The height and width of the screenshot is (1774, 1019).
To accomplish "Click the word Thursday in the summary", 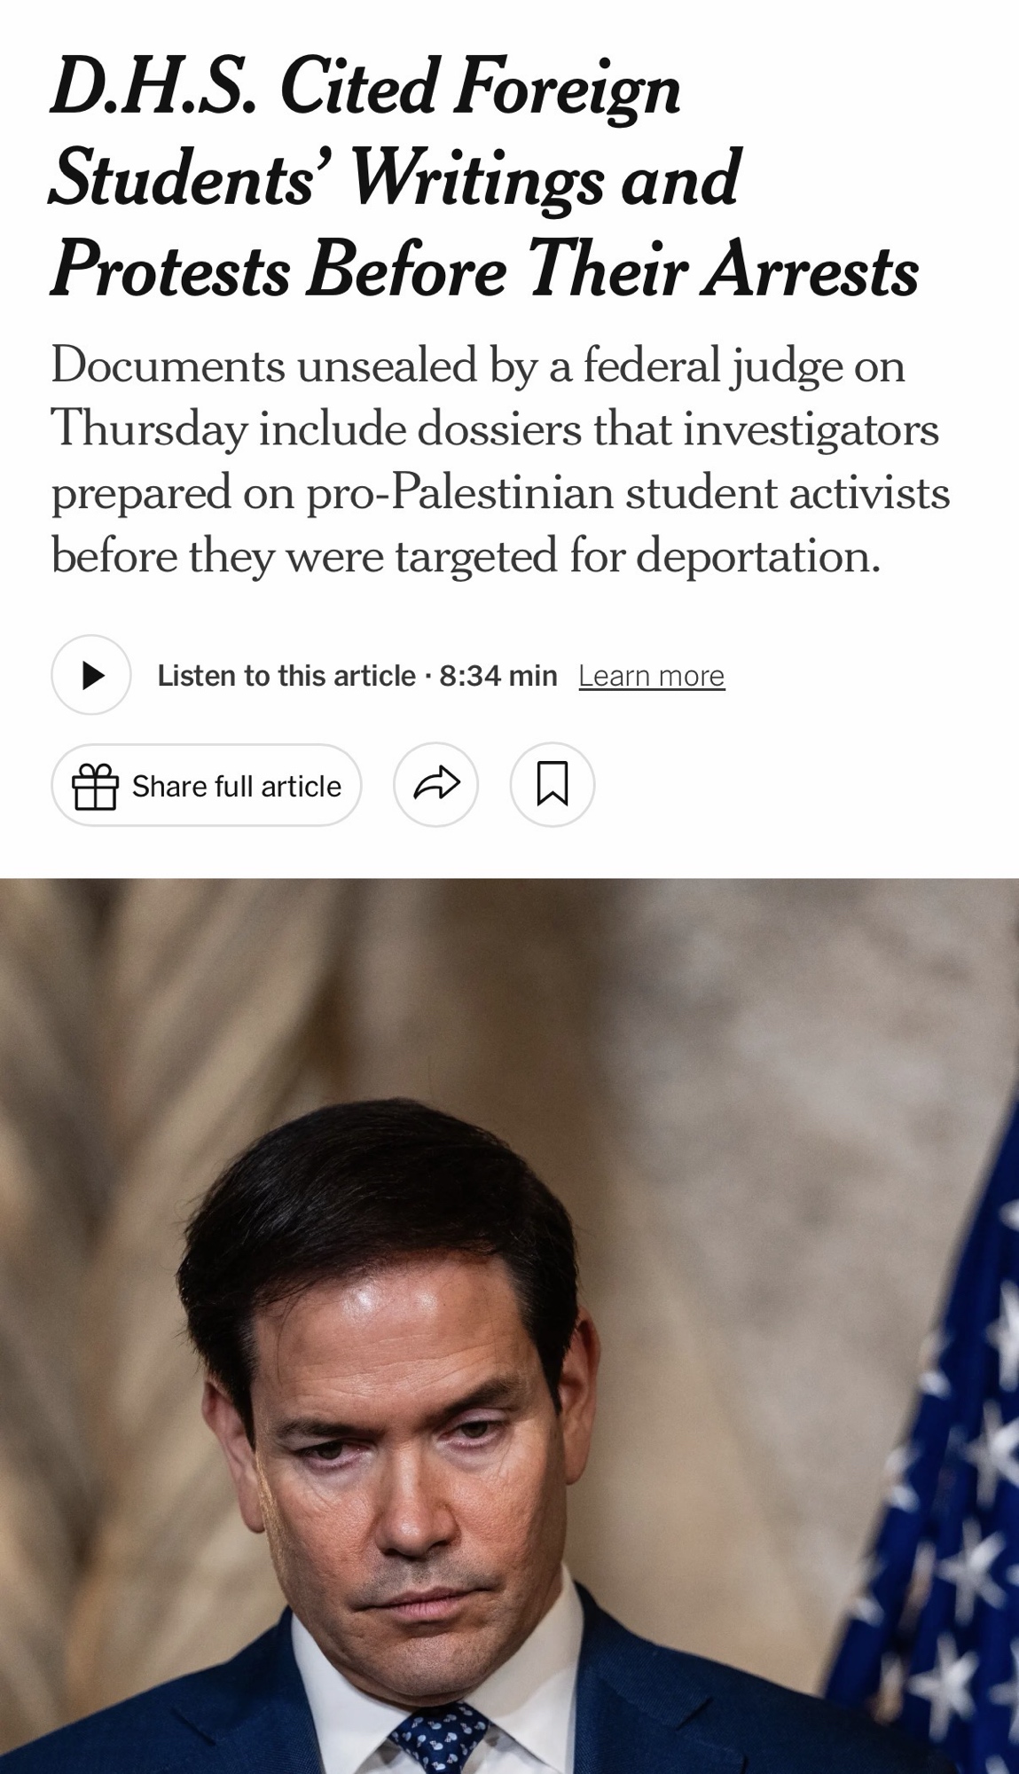I will (149, 429).
